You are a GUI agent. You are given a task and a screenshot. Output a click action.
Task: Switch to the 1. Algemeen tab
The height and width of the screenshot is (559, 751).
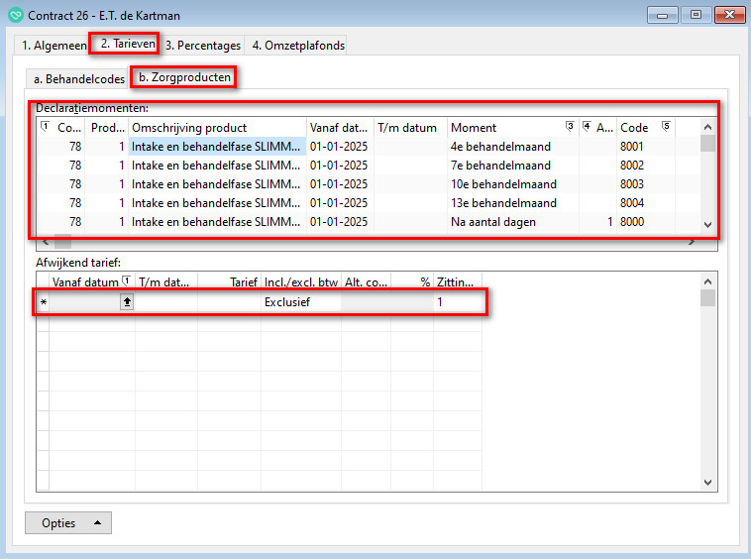coord(54,46)
